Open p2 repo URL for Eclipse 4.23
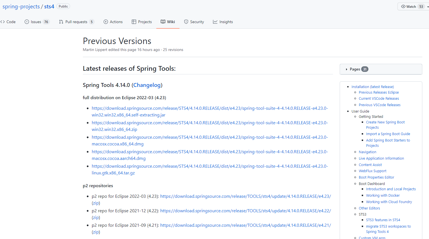This screenshot has height=239, width=429. (246, 196)
